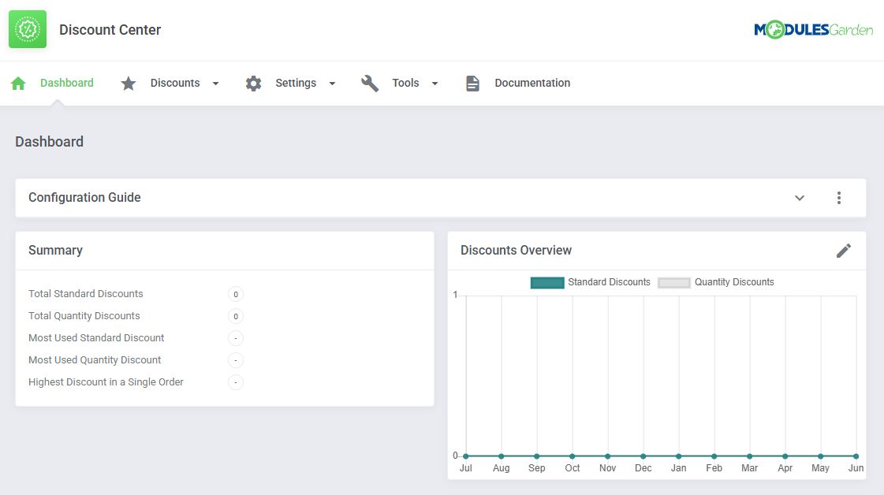This screenshot has width=884, height=495.
Task: Open the Documentation menu item
Action: 532,83
